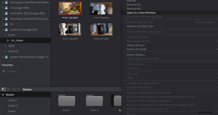
Task: Expand the 101_PANA folder node
Action: pos(8,41)
